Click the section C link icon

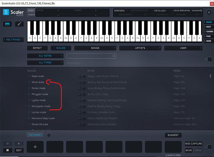(210, 146)
